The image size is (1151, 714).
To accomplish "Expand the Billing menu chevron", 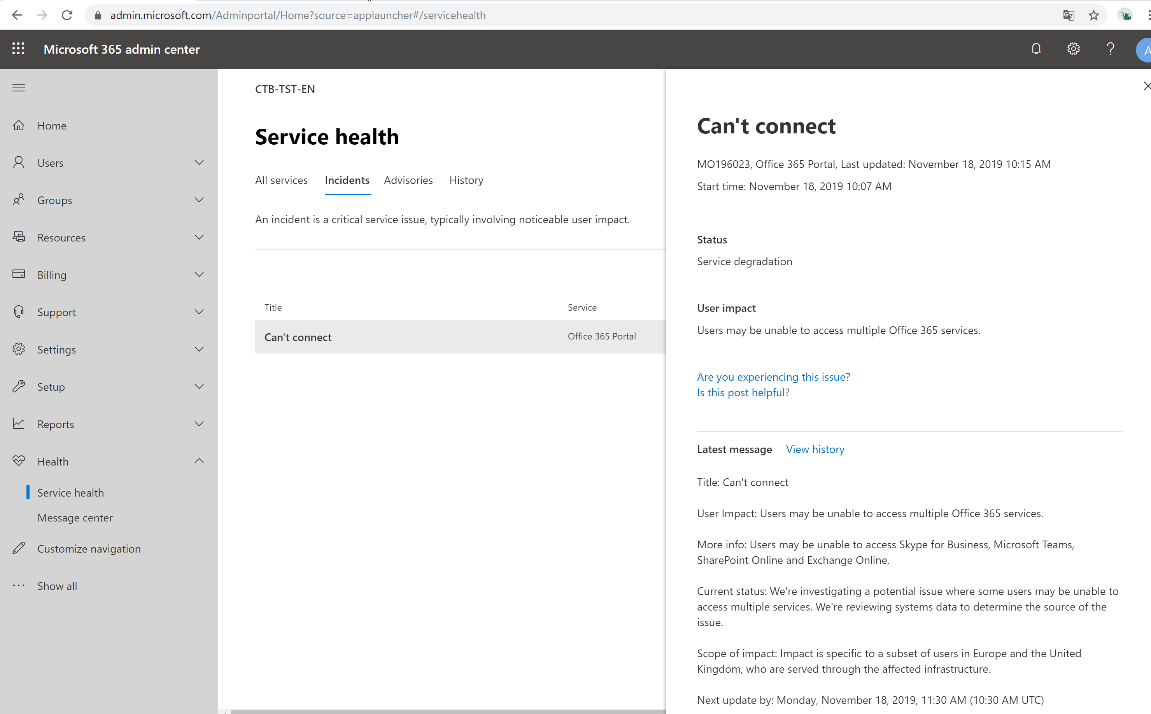I will (x=199, y=275).
